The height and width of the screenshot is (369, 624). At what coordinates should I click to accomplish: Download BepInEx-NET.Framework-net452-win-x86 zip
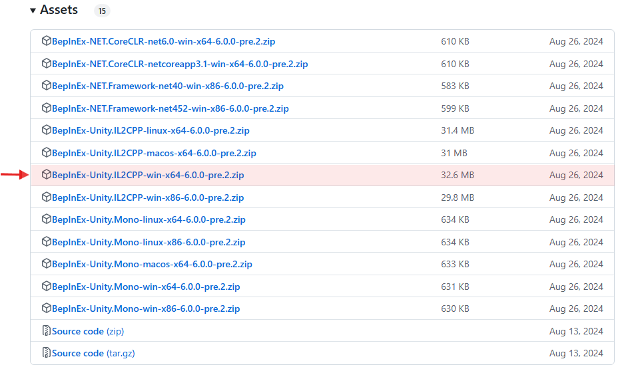pyautogui.click(x=170, y=108)
